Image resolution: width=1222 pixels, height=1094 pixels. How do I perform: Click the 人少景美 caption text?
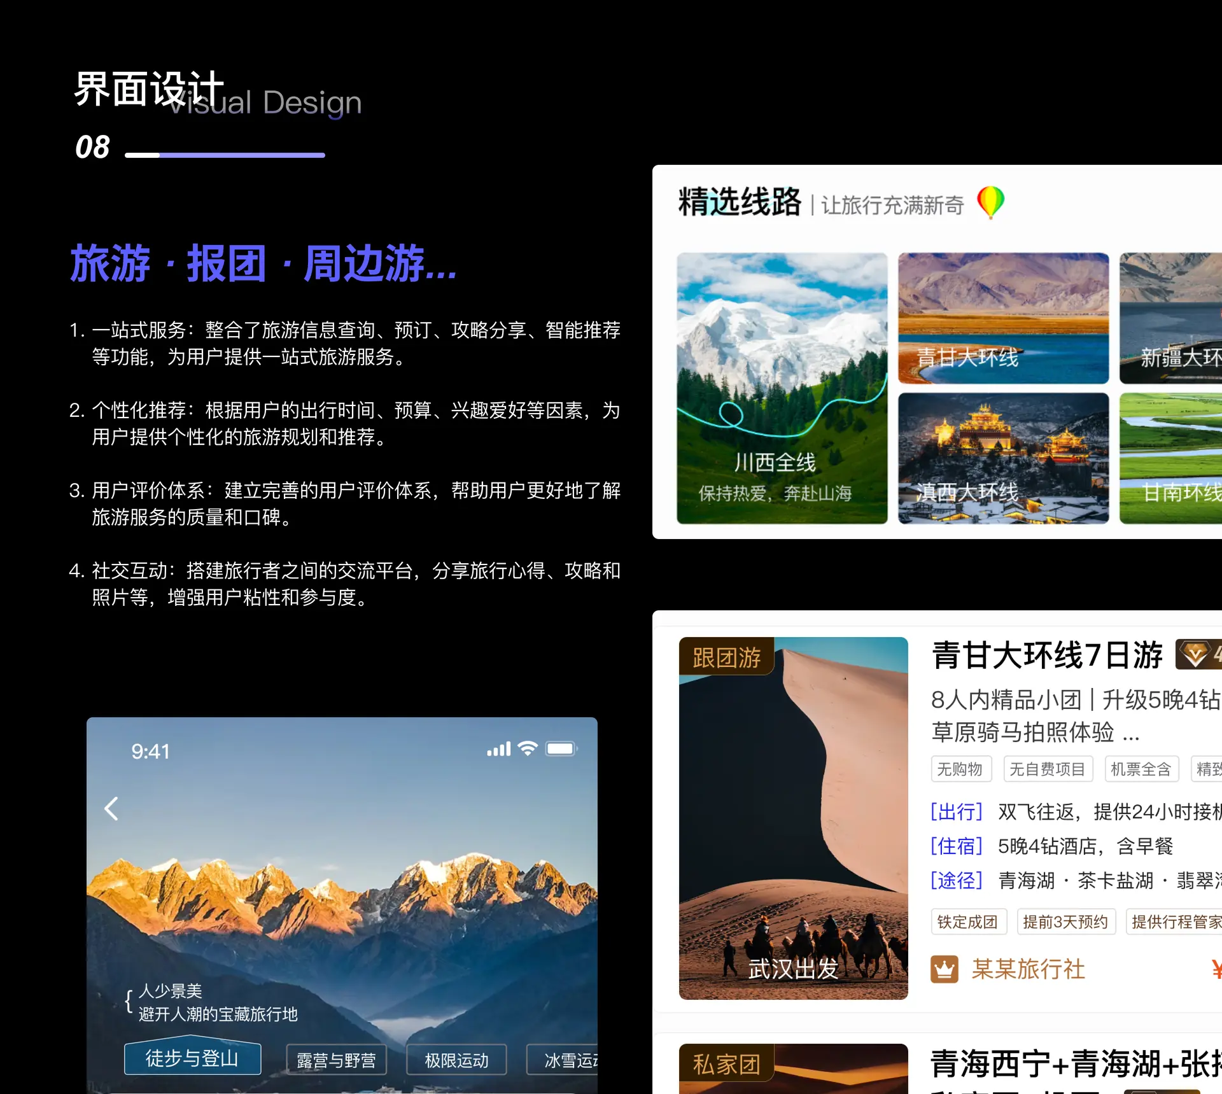(170, 990)
